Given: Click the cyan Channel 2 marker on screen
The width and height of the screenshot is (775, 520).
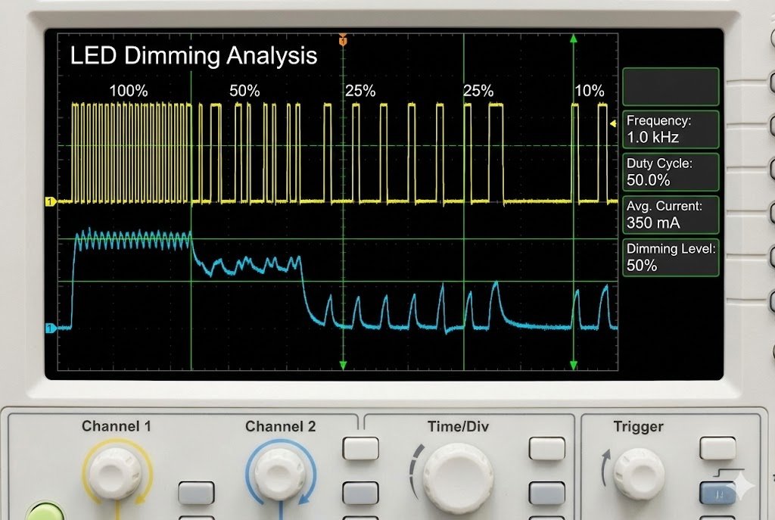Looking at the screenshot, I should coord(51,329).
